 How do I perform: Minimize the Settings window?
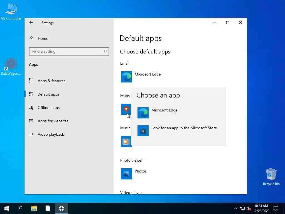215,23
